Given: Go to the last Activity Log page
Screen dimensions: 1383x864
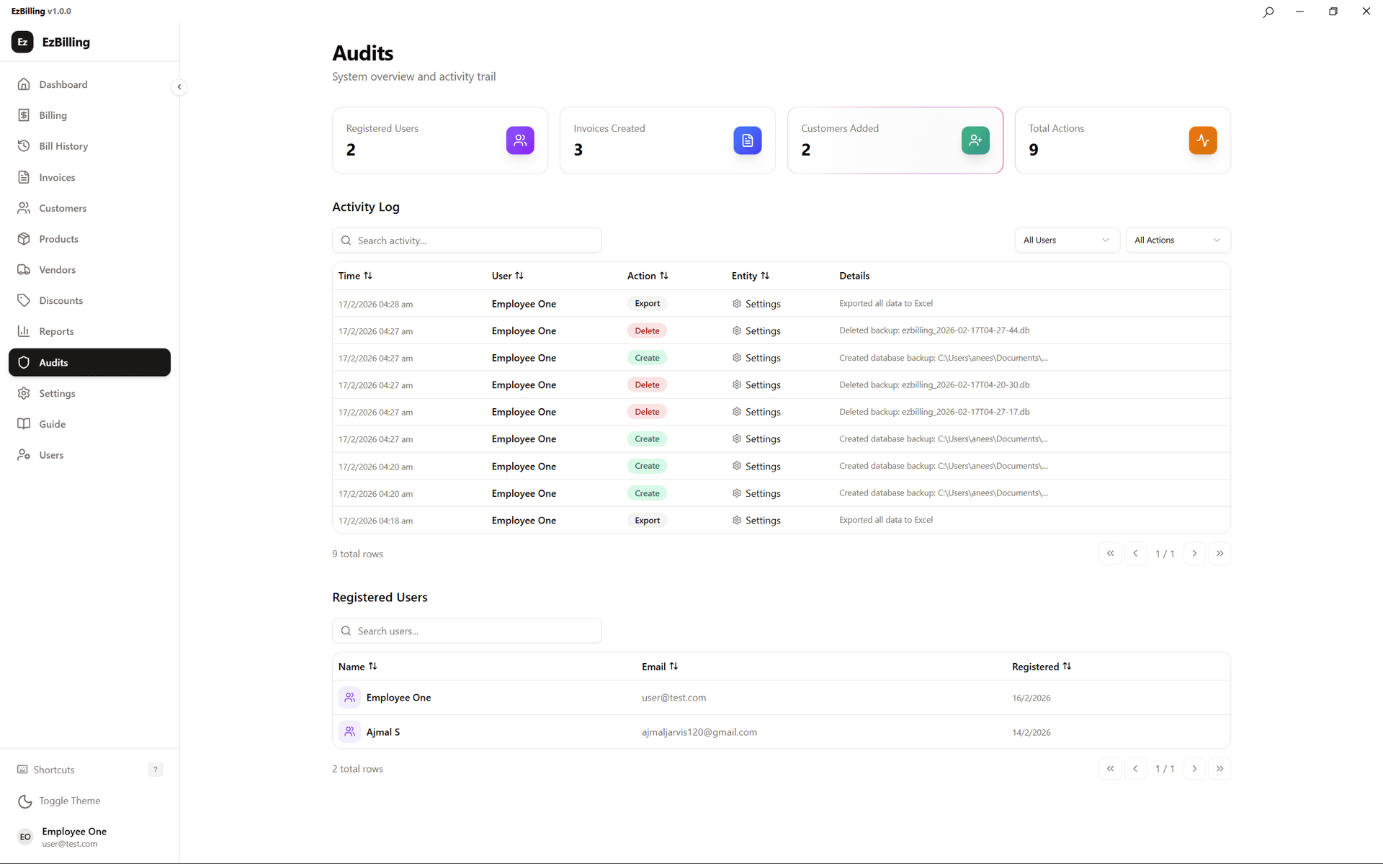Looking at the screenshot, I should pyautogui.click(x=1219, y=553).
